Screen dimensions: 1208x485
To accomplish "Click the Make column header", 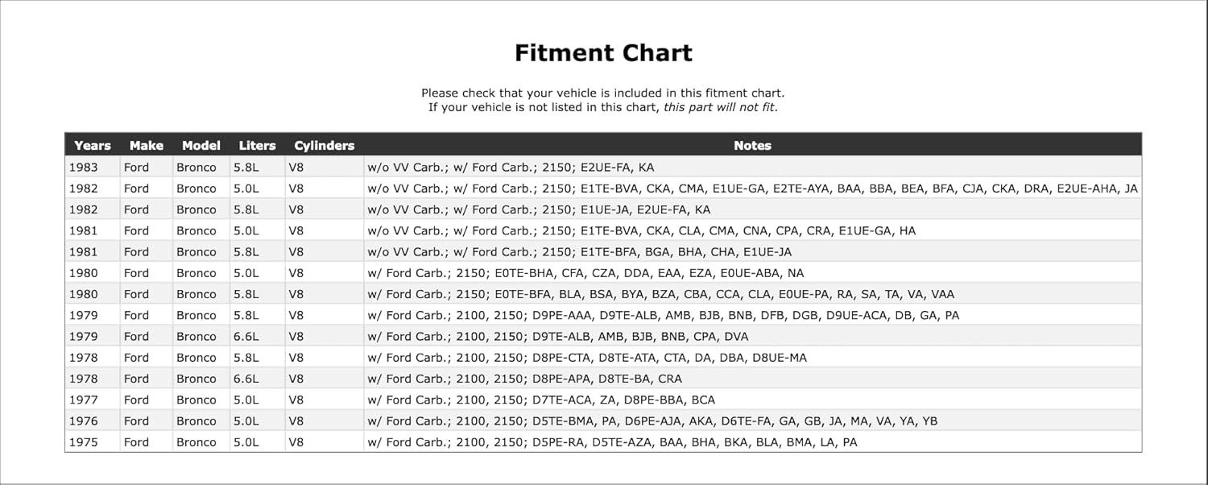I will coord(146,146).
